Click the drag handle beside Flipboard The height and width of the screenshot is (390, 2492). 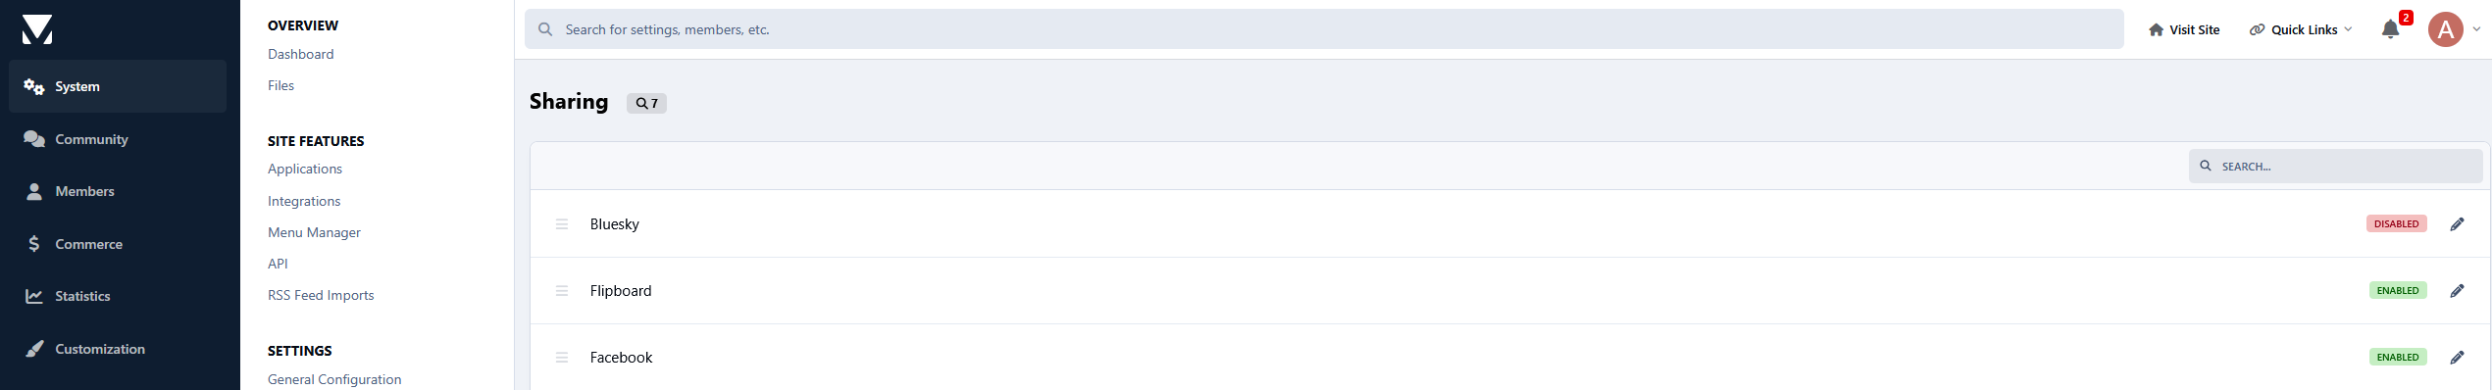point(562,291)
